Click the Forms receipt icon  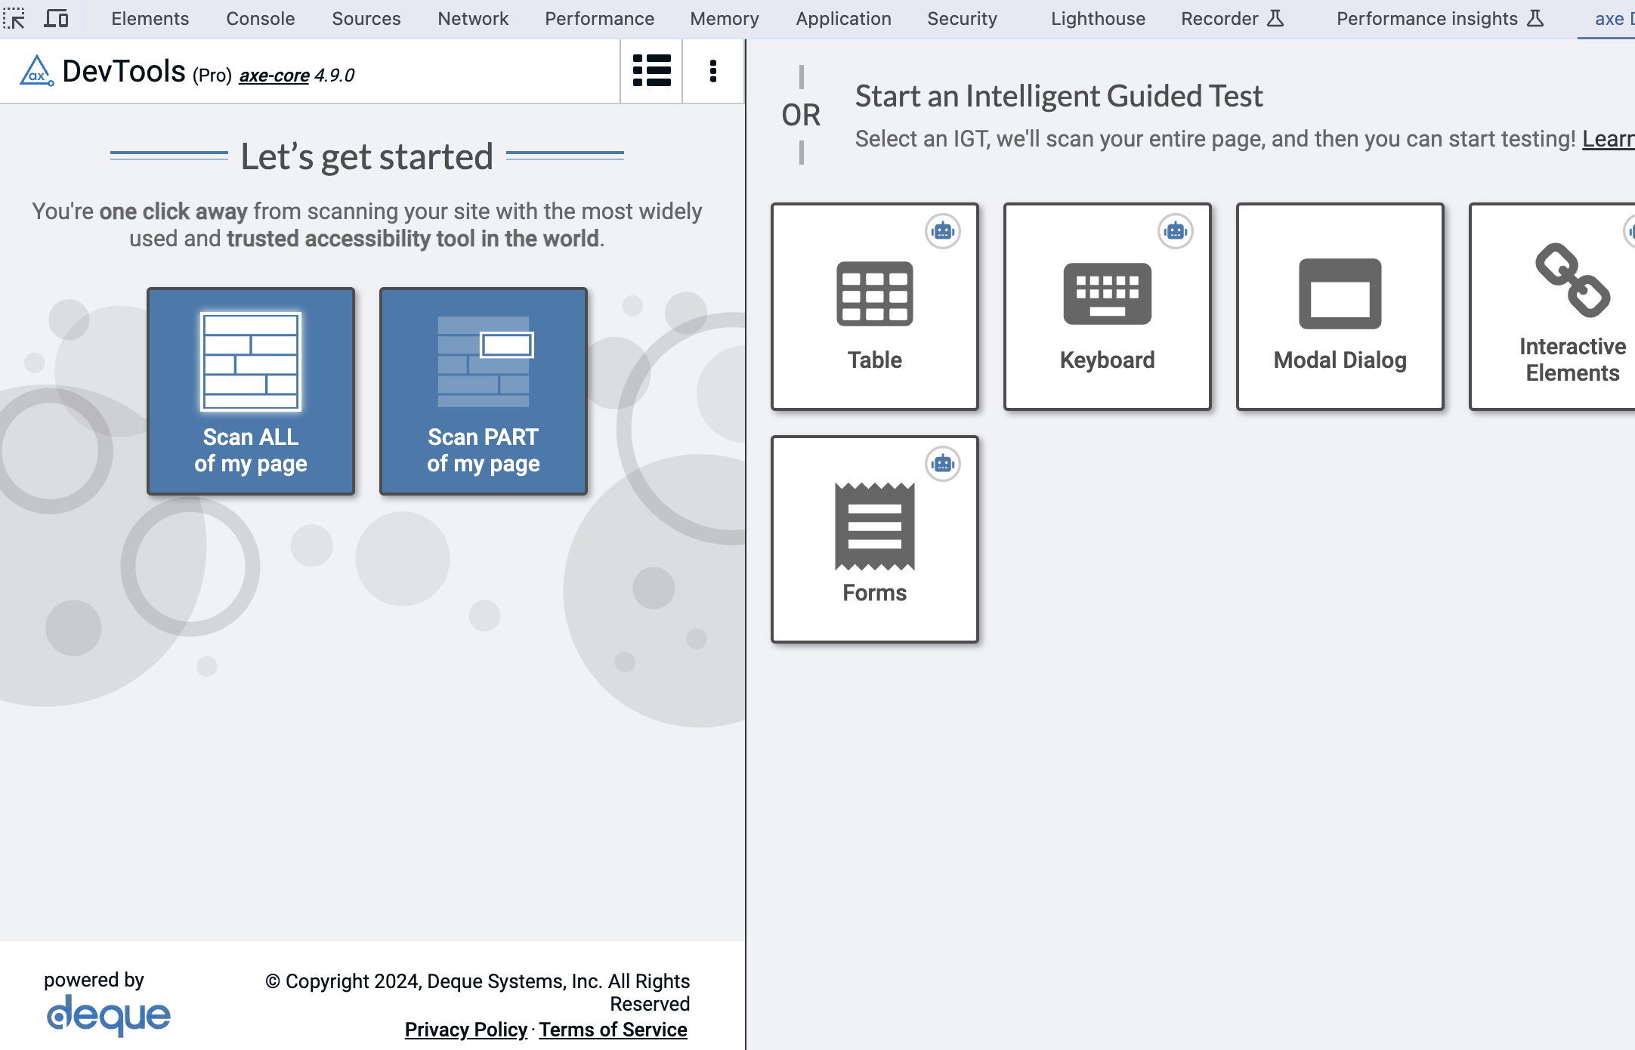pyautogui.click(x=875, y=527)
